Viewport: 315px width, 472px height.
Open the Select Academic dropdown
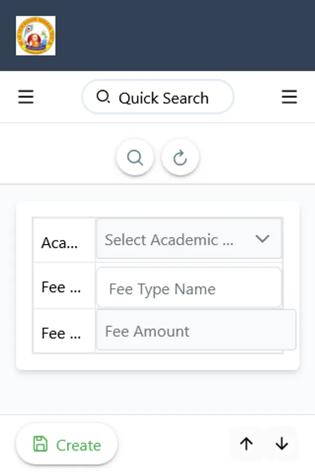[178, 240]
